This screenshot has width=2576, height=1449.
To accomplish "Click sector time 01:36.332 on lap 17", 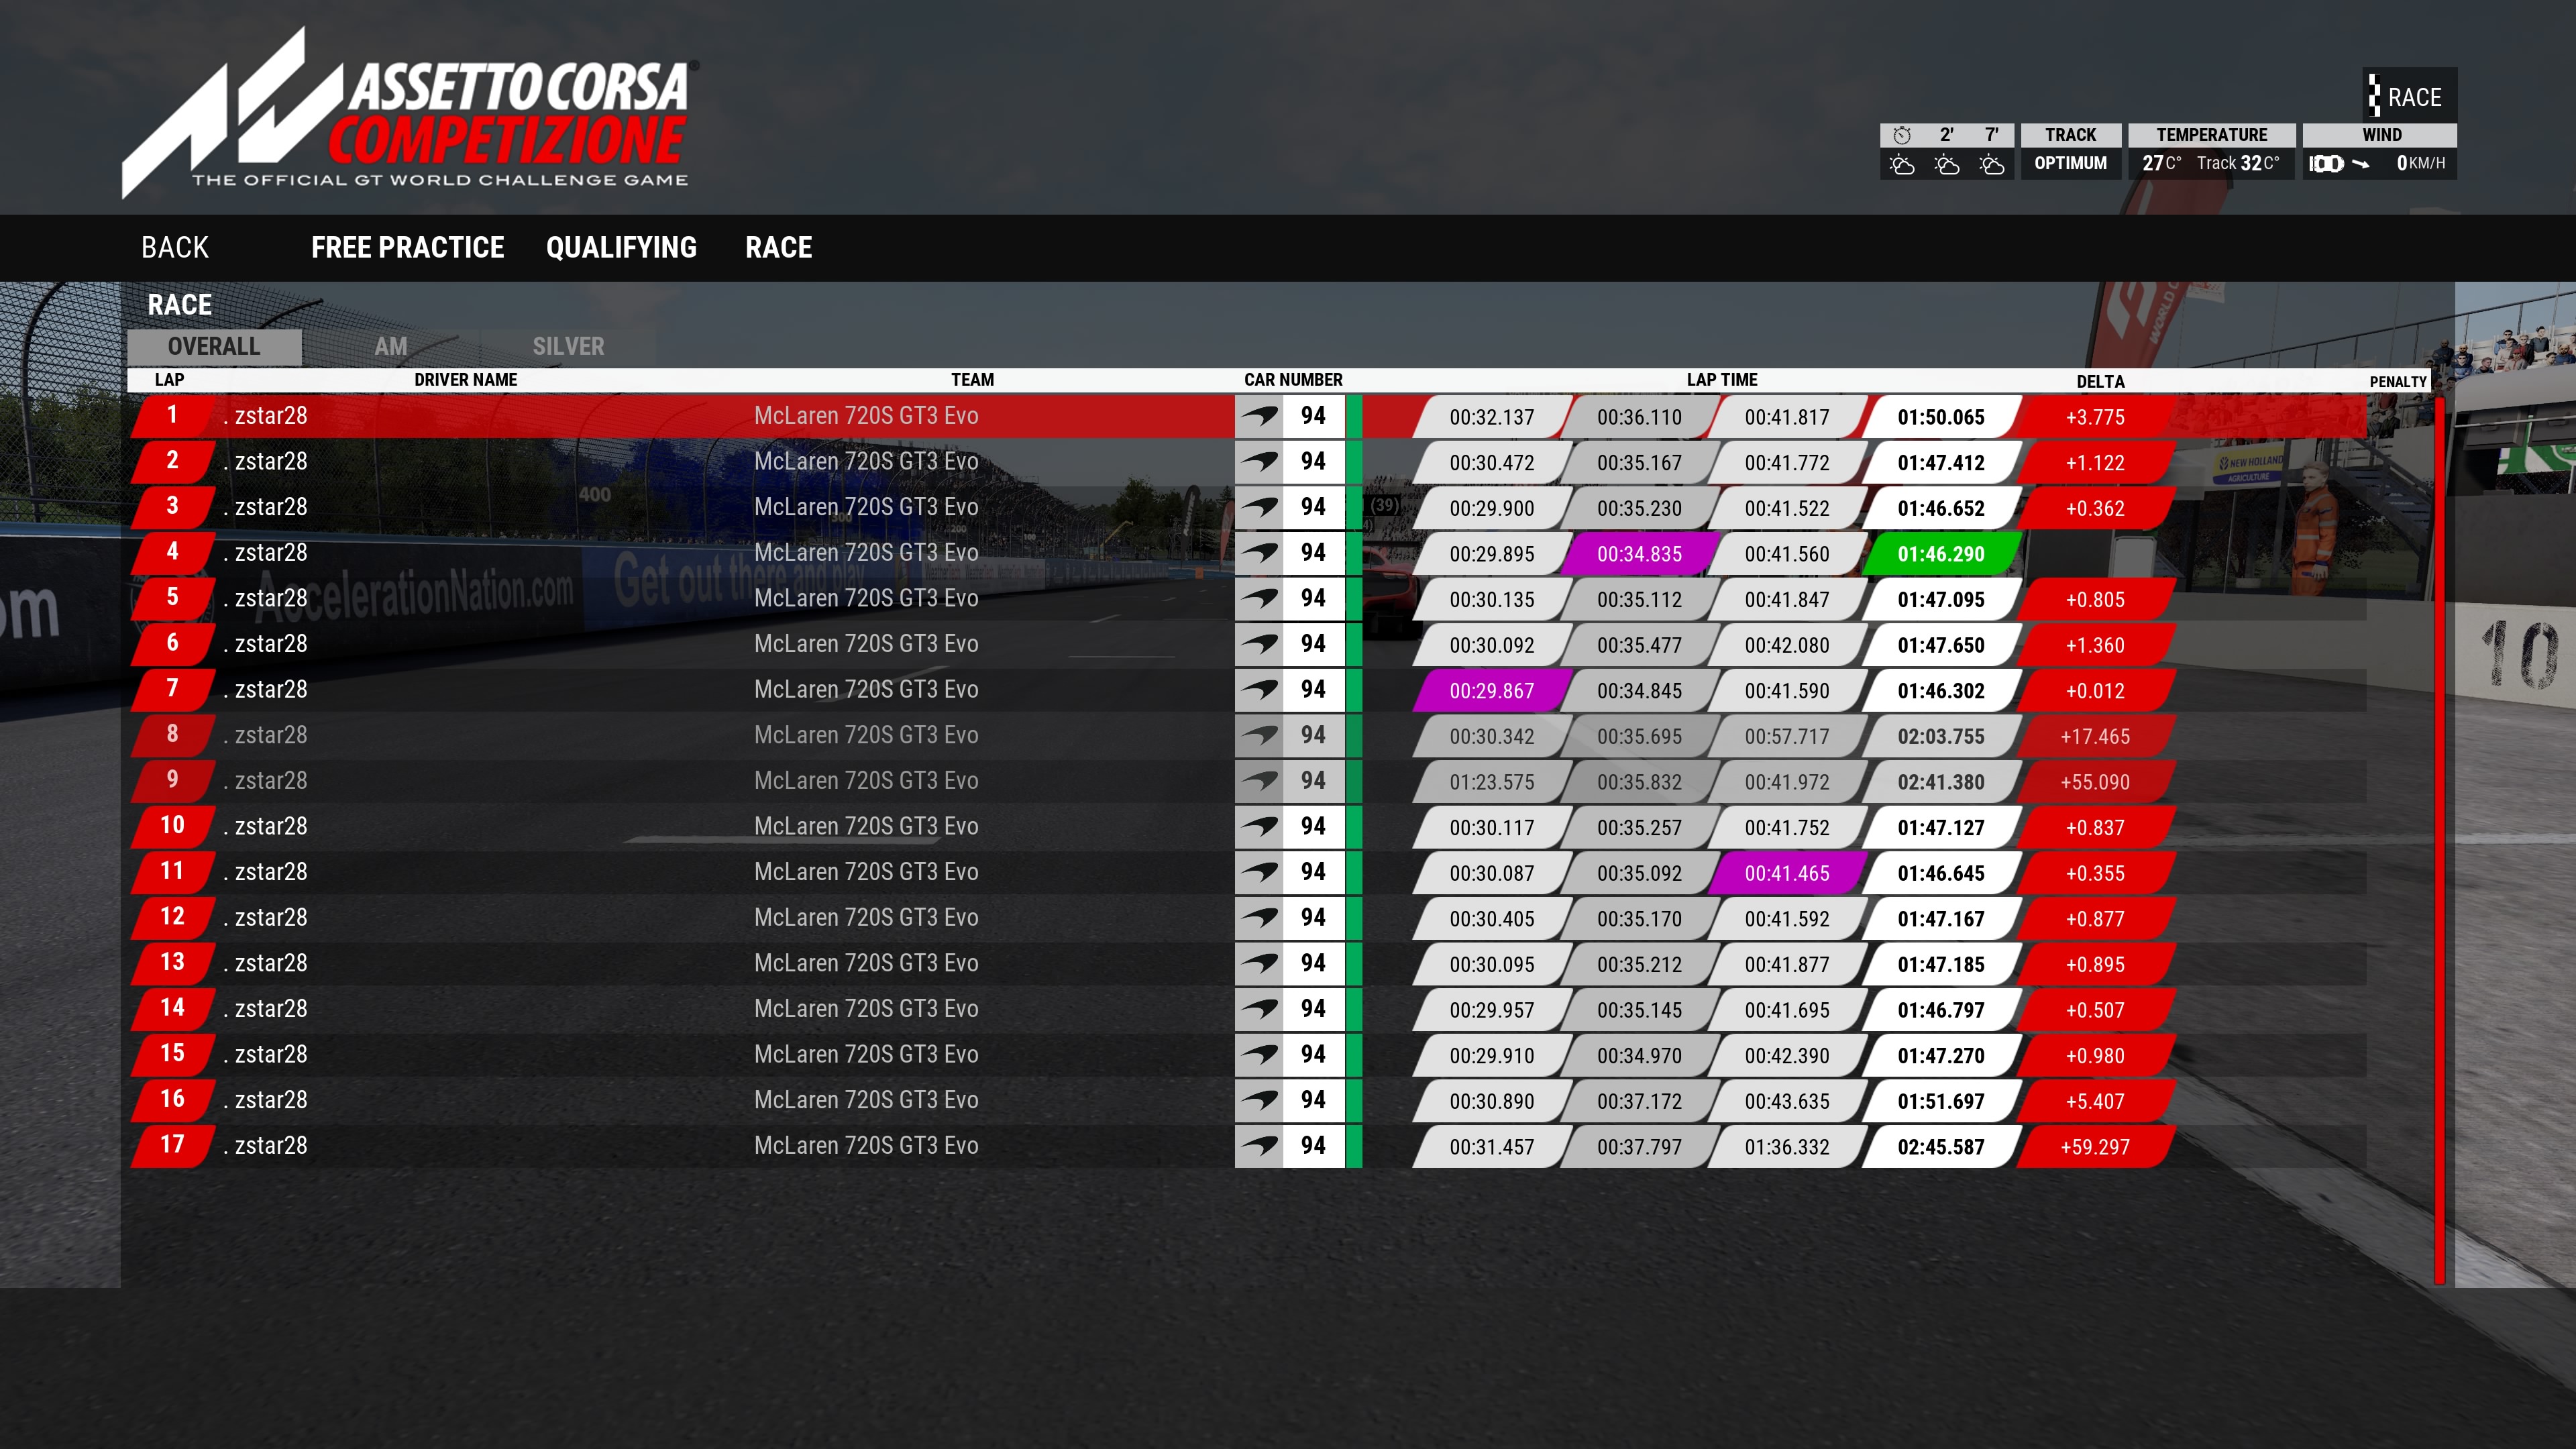I will pos(1787,1147).
